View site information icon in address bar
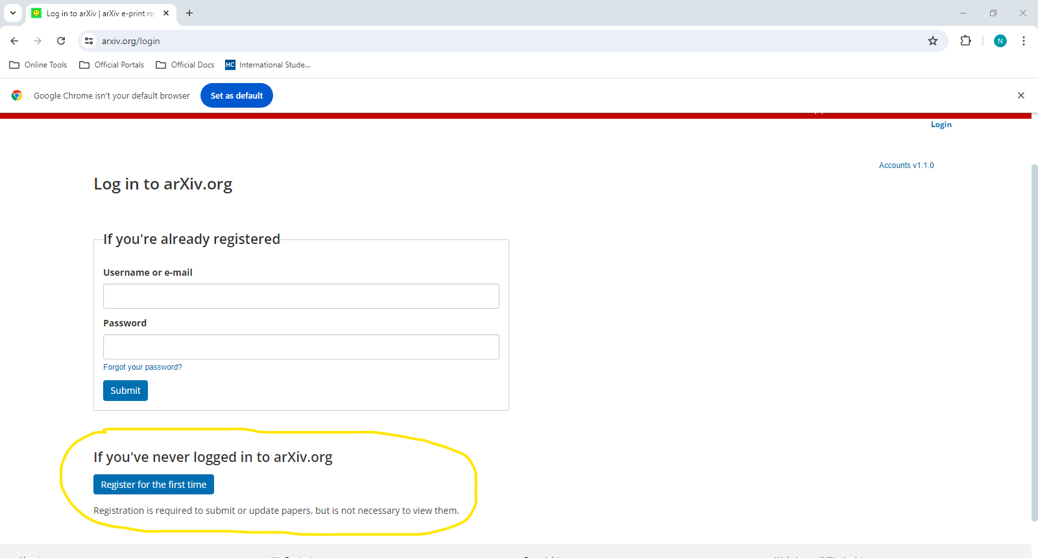The height and width of the screenshot is (558, 1038). click(89, 41)
